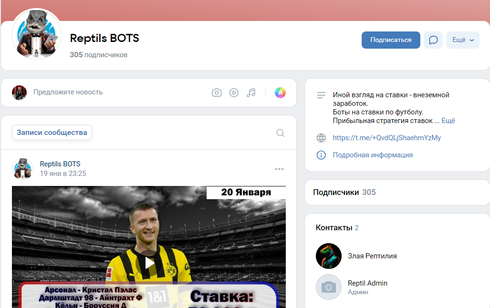Viewport: 490px width, 308px height.
Task: Select the video attachment icon
Action: coord(234,92)
